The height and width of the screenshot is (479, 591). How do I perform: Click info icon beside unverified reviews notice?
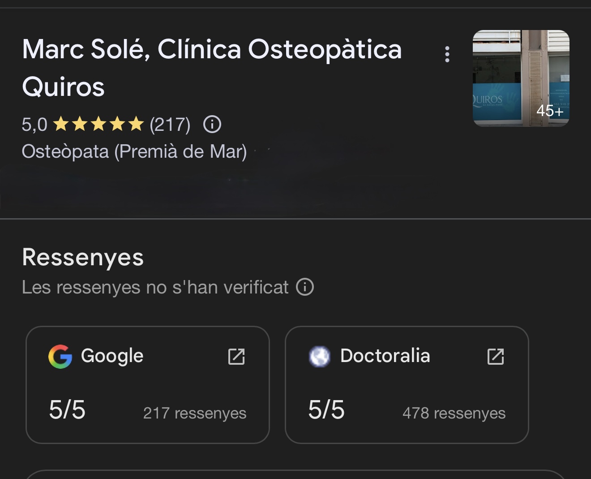(x=305, y=287)
